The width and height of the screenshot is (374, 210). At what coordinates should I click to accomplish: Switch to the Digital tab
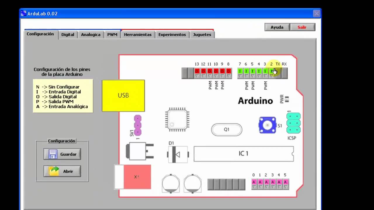(x=67, y=34)
